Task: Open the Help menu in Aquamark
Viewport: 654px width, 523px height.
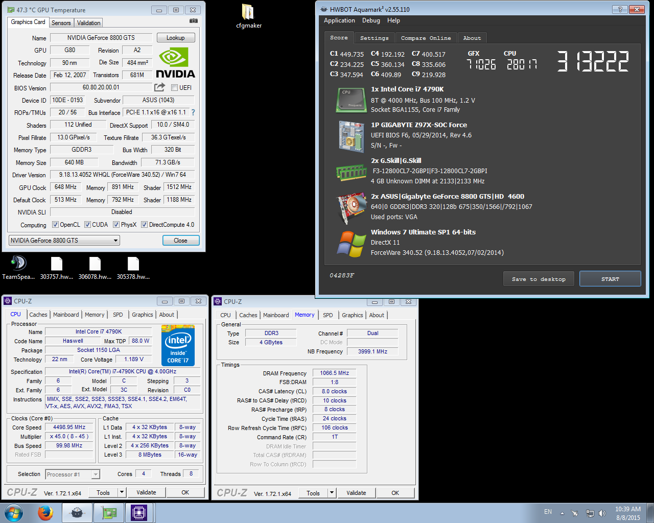Action: pos(393,20)
